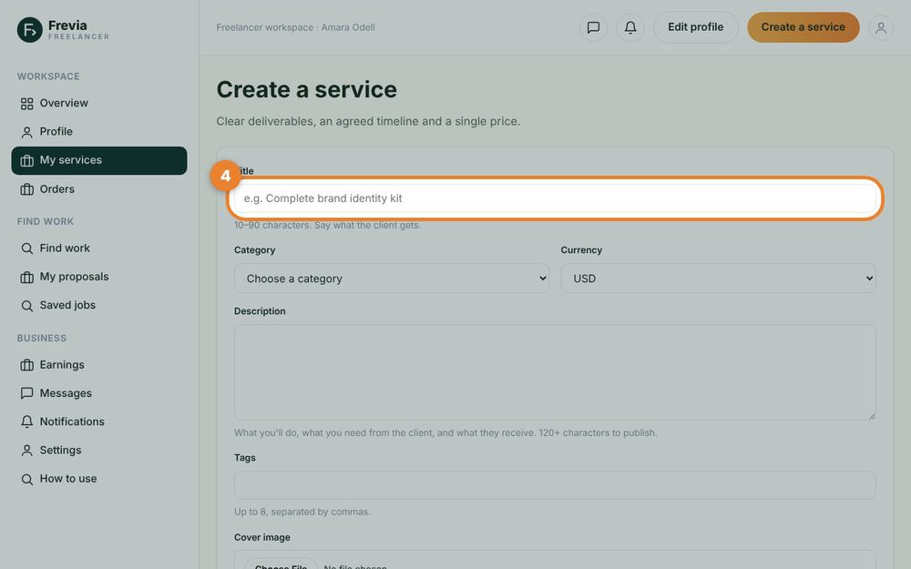Viewport: 911px width, 569px height.
Task: Open Settings label in sidebar
Action: tap(60, 451)
